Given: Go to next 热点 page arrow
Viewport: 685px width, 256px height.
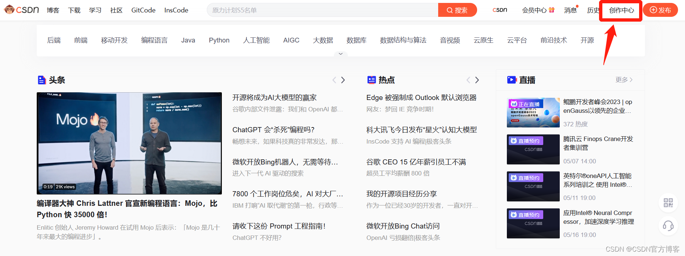Looking at the screenshot, I should click(x=477, y=80).
